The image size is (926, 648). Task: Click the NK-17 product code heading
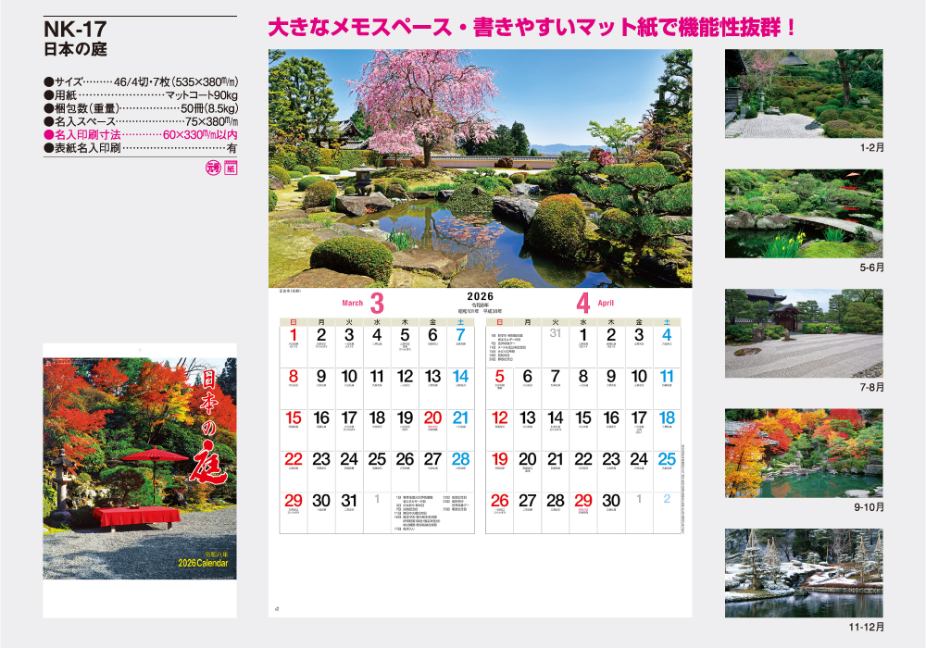(x=75, y=30)
